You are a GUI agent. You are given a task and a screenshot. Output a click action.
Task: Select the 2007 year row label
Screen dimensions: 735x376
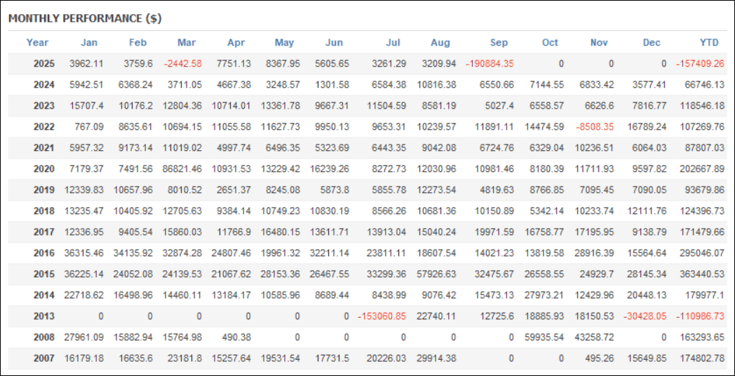(44, 358)
